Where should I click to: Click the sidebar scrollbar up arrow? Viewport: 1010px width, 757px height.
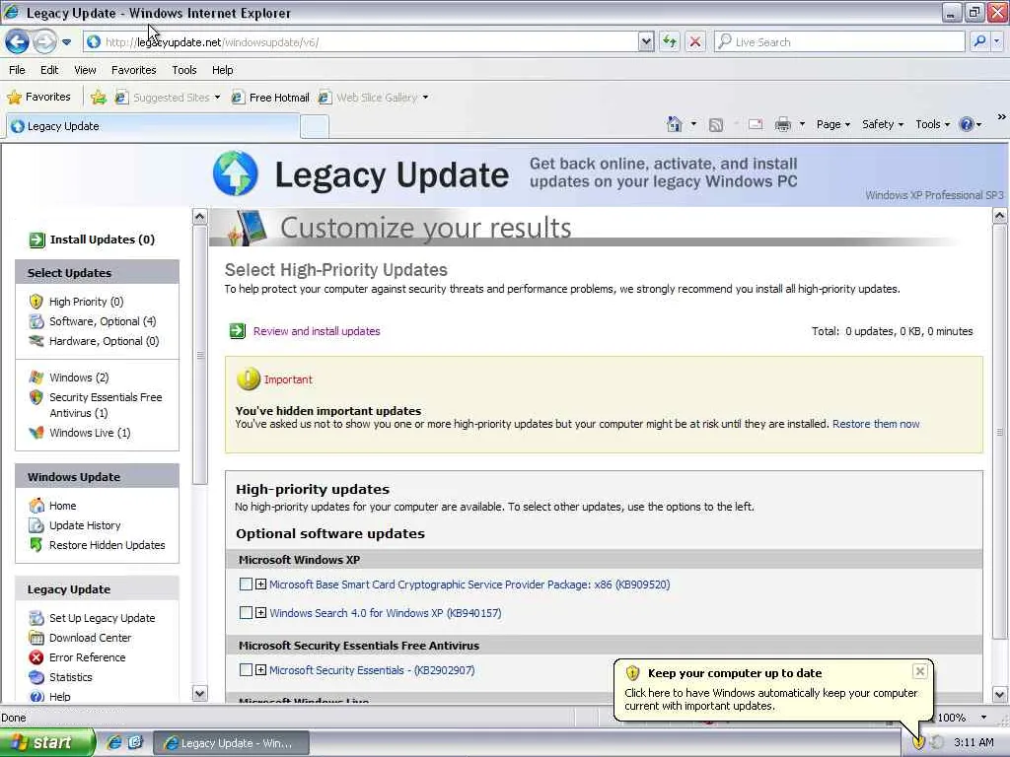(199, 216)
